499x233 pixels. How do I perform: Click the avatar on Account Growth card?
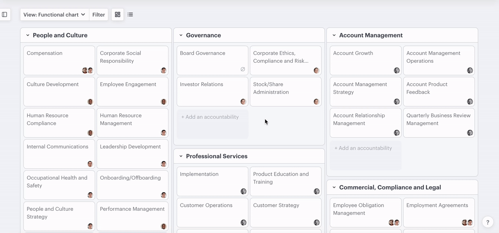pos(396,71)
